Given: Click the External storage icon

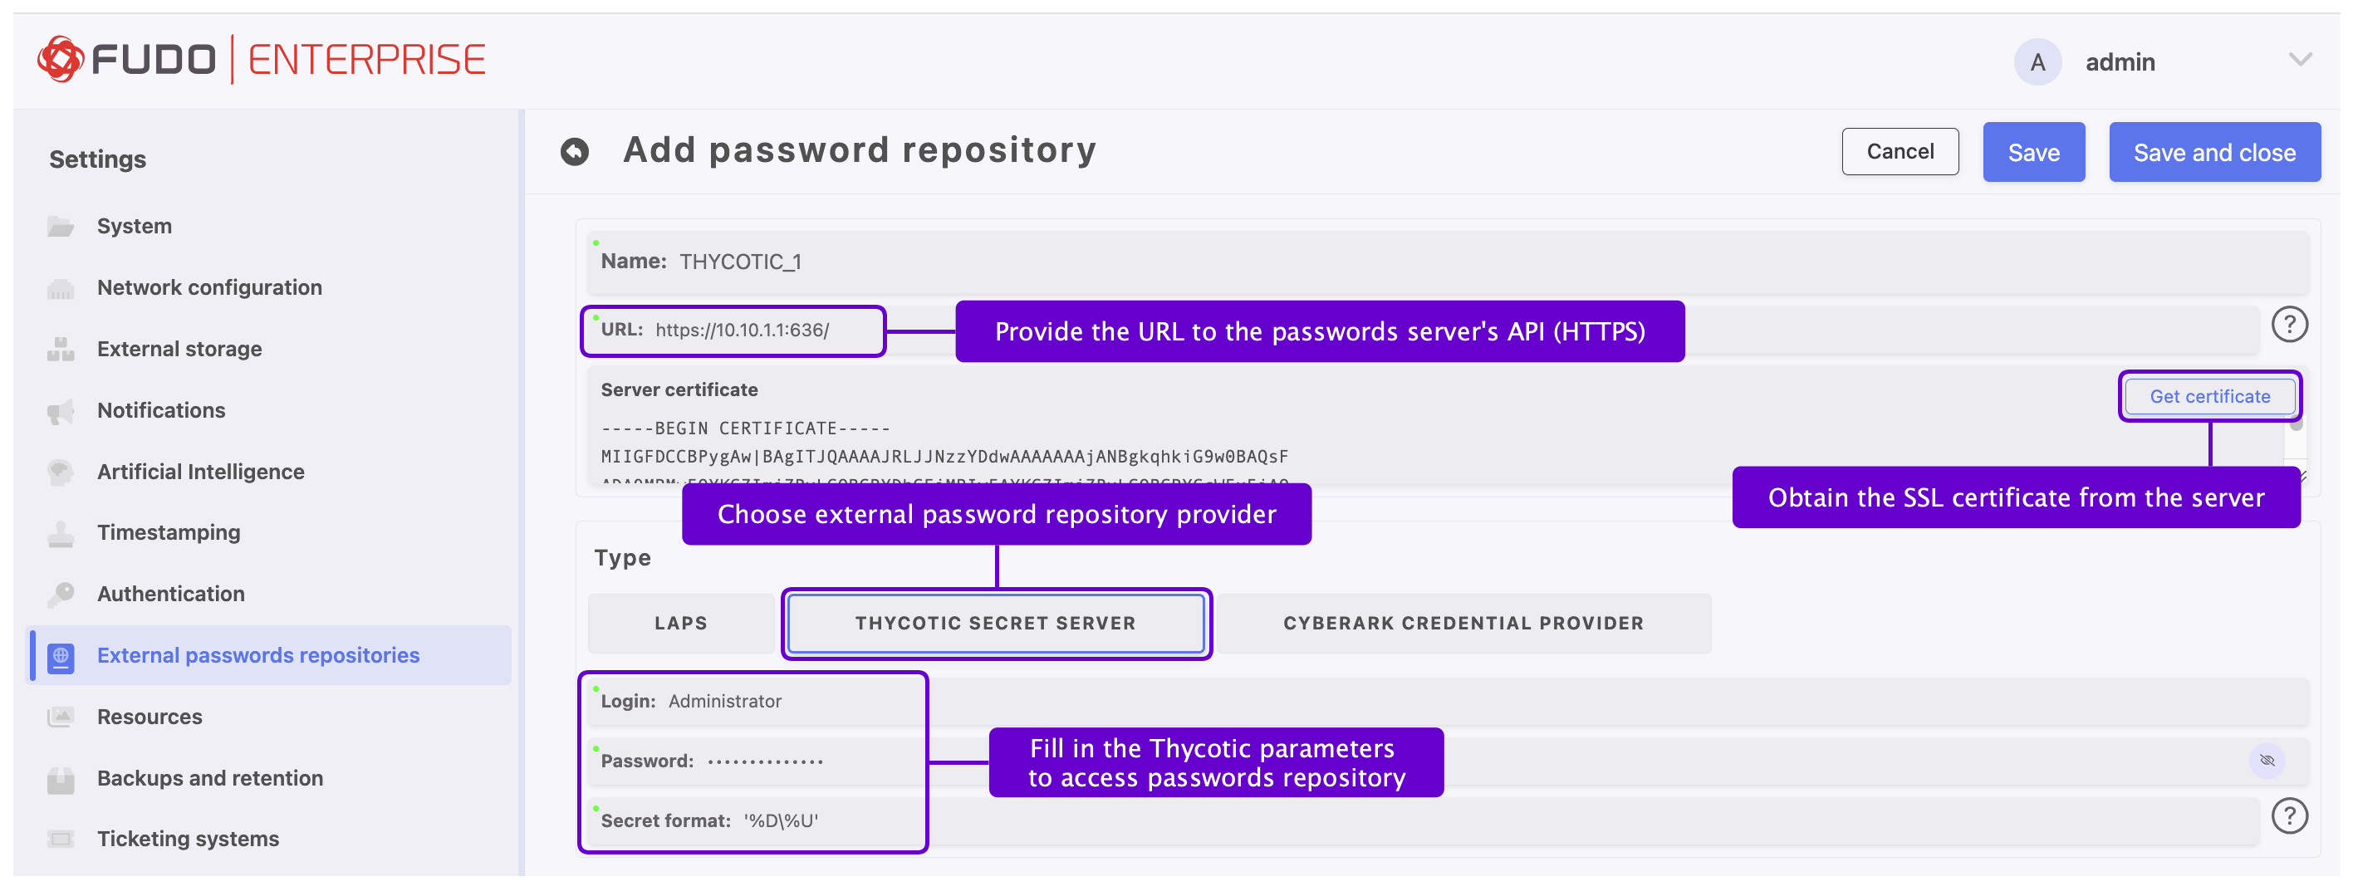Looking at the screenshot, I should click(61, 349).
